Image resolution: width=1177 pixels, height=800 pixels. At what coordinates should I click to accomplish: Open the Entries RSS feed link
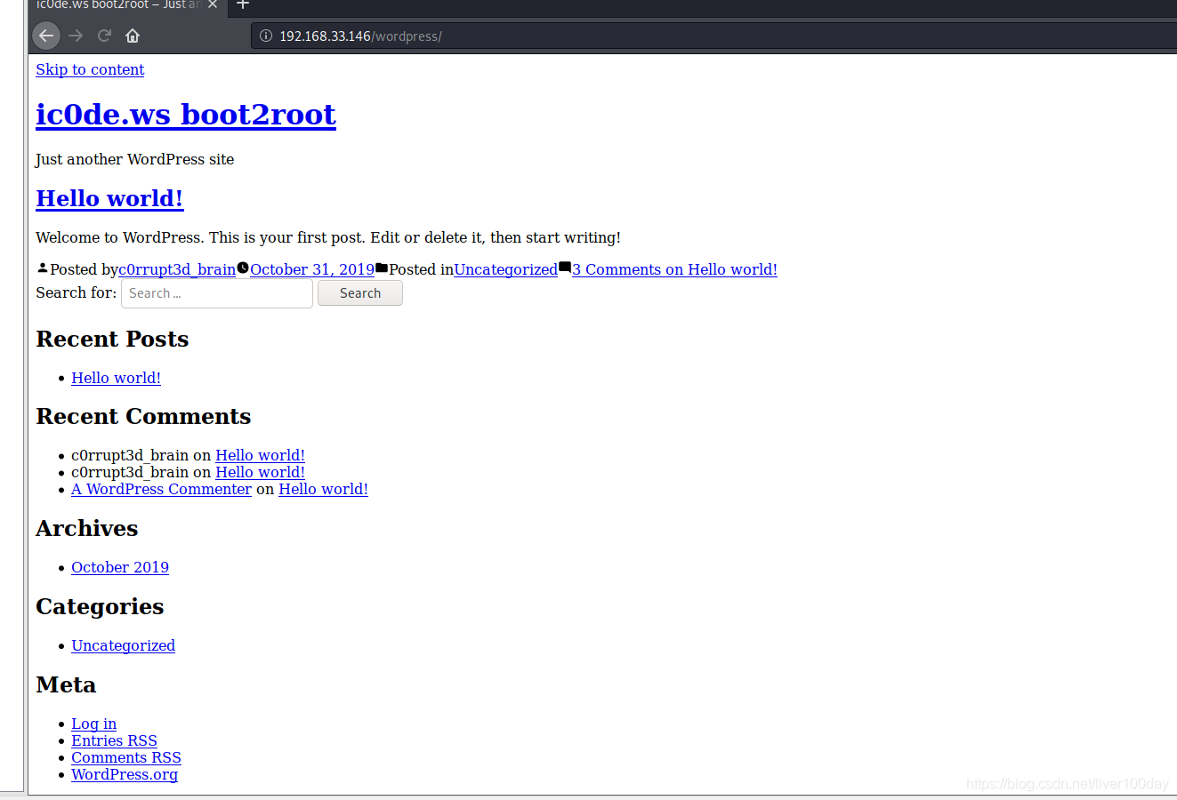pos(114,740)
